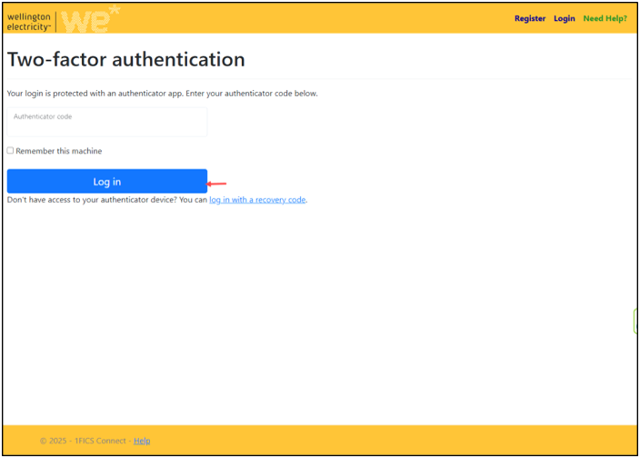The width and height of the screenshot is (640, 458).
Task: Click the 'Remember this machine' label text
Action: (59, 151)
